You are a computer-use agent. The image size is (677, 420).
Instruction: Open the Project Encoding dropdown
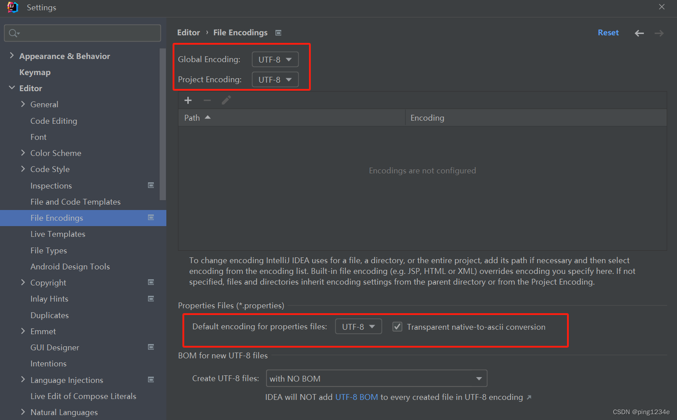(x=275, y=79)
